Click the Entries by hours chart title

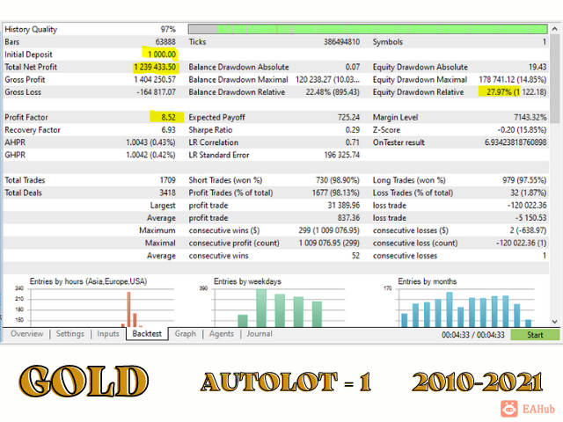pos(88,281)
